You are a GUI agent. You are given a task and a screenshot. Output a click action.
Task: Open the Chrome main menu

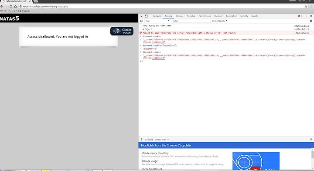[311, 7]
